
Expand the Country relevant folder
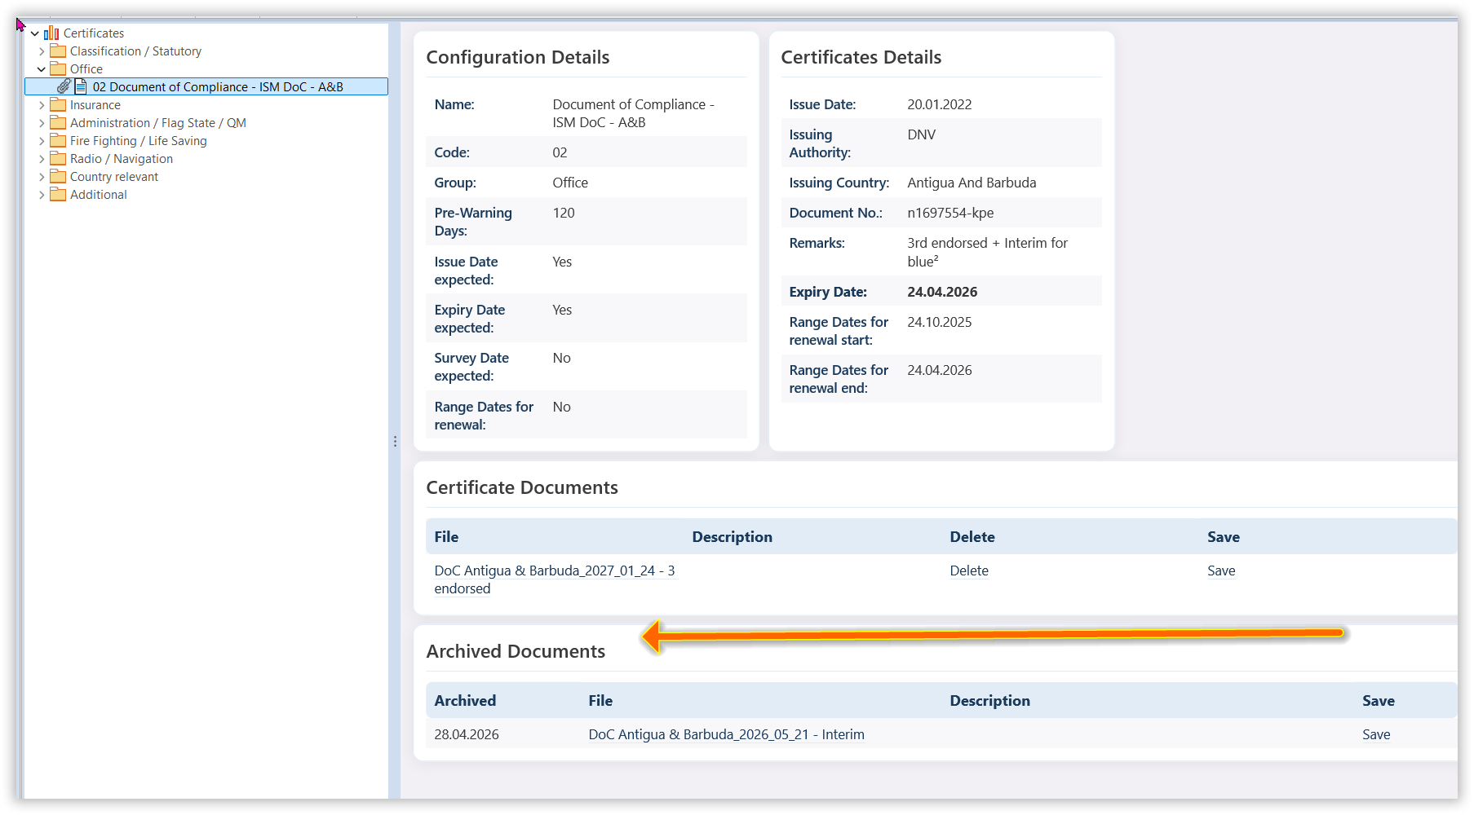pos(42,177)
